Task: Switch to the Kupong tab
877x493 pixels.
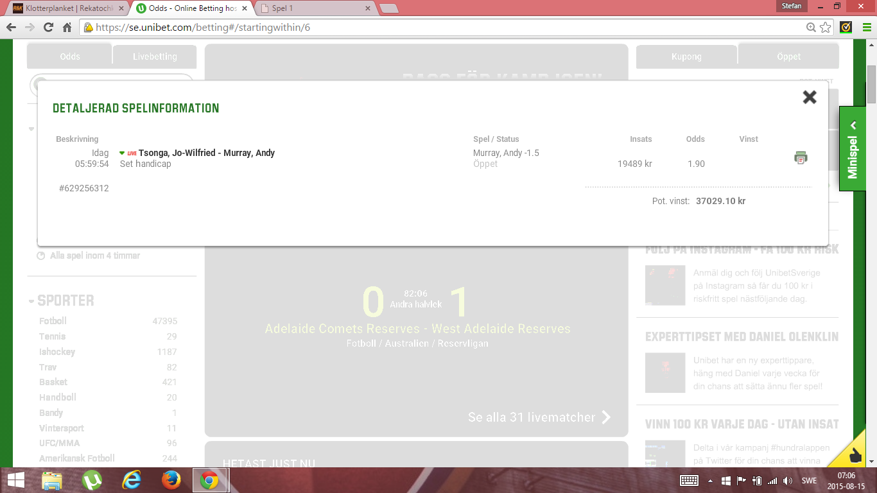Action: point(686,56)
